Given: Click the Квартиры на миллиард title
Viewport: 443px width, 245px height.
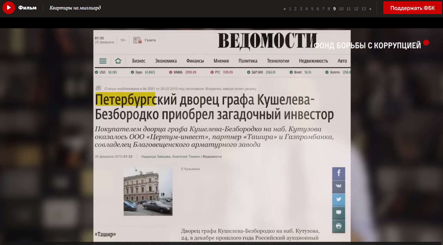Looking at the screenshot, I should (x=75, y=8).
